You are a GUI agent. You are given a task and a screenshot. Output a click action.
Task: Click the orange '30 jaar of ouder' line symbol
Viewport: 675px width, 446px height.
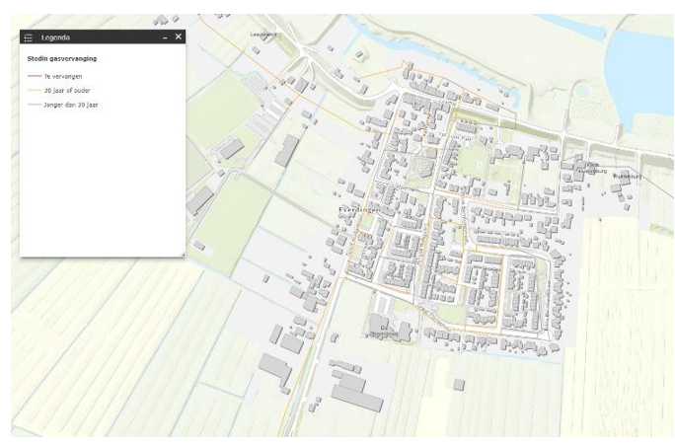(x=35, y=90)
